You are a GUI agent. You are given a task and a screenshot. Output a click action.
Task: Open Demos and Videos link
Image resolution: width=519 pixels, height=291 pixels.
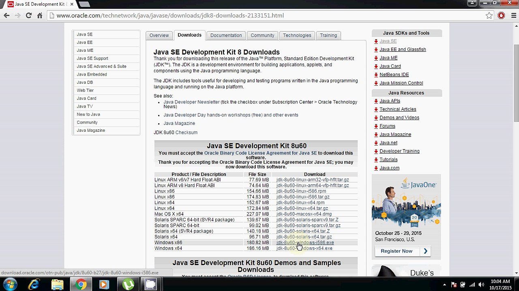[x=399, y=118]
